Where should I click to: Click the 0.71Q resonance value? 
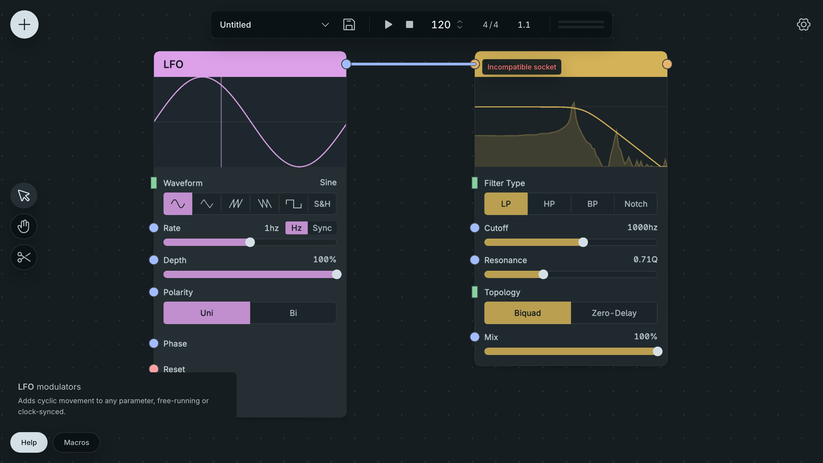click(x=645, y=259)
